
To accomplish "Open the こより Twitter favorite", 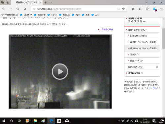I will (76, 15).
